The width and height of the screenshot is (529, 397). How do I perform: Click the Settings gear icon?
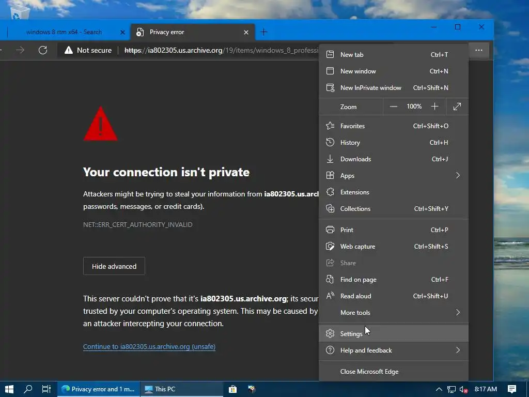[330, 333]
